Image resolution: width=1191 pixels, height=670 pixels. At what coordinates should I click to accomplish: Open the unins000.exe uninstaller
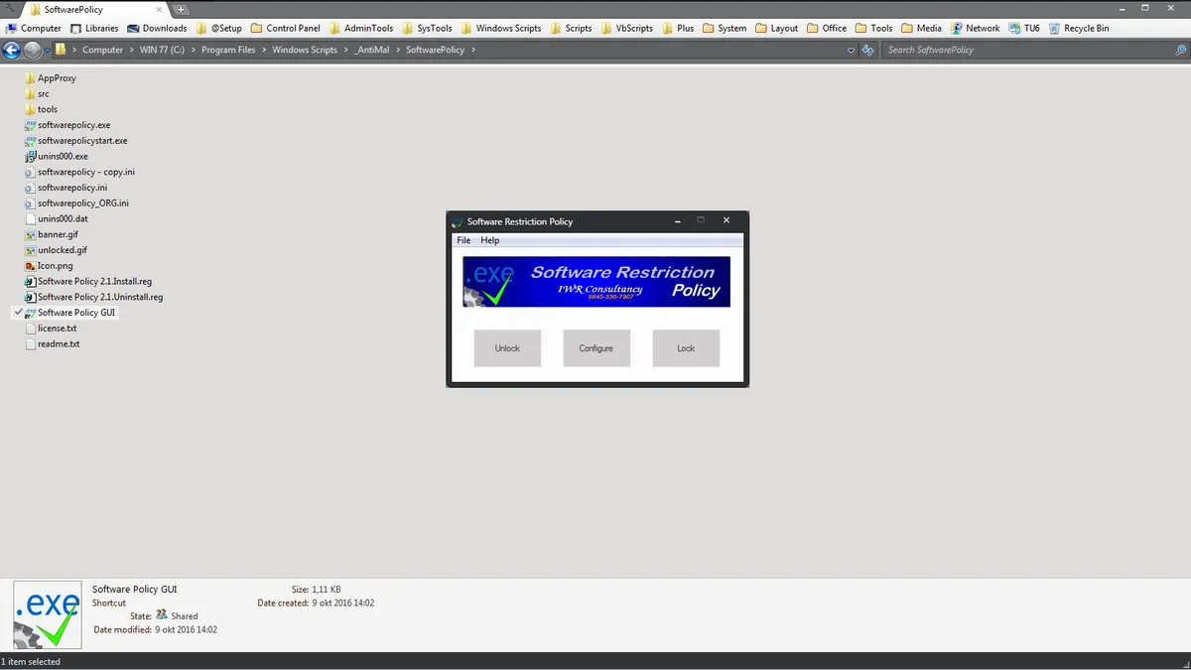coord(64,156)
